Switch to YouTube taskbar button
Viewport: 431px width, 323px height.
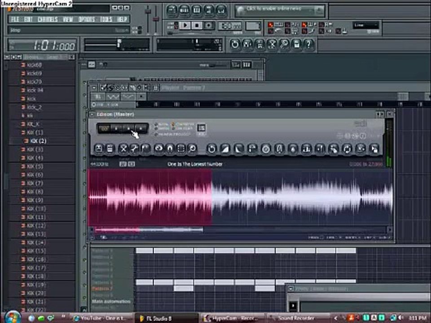pos(101,318)
